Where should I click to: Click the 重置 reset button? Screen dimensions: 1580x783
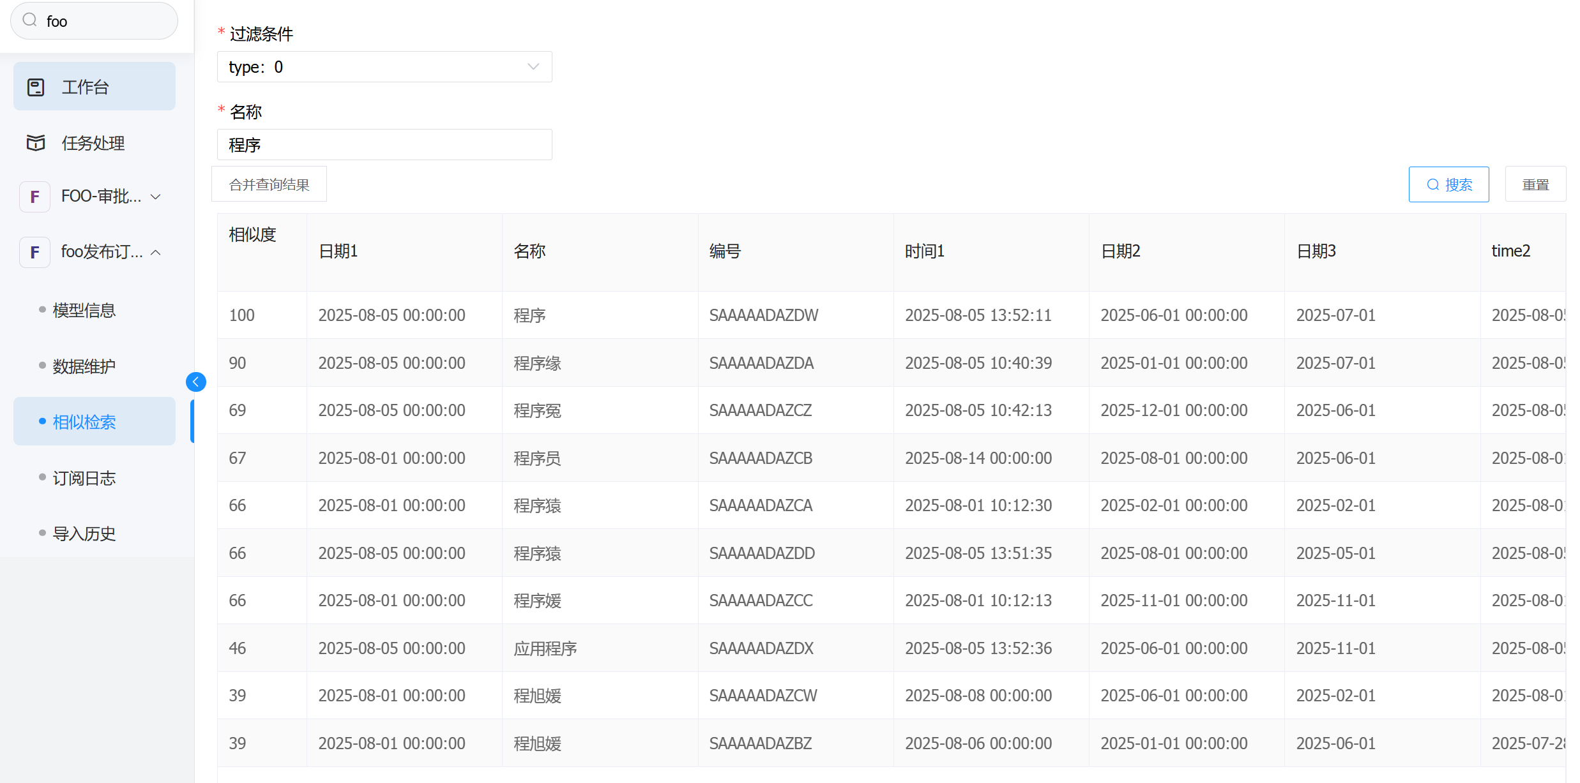1535,184
